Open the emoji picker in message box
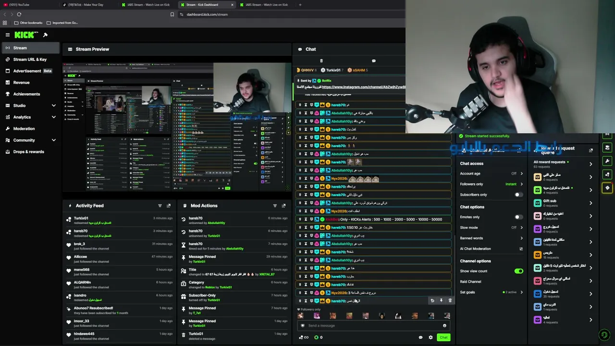Viewport: 615px width, 346px height. coord(444,326)
